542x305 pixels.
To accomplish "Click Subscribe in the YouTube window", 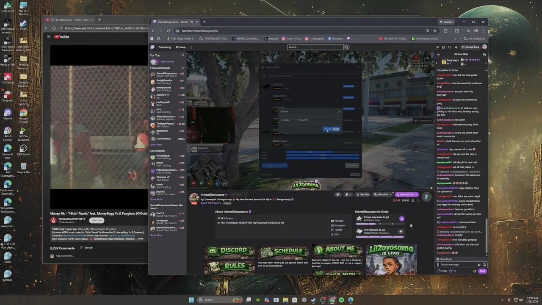I will pyautogui.click(x=97, y=220).
